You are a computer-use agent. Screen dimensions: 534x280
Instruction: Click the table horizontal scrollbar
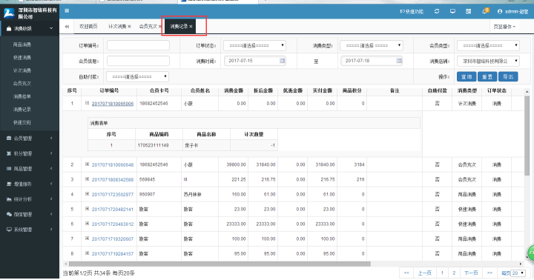(220, 264)
